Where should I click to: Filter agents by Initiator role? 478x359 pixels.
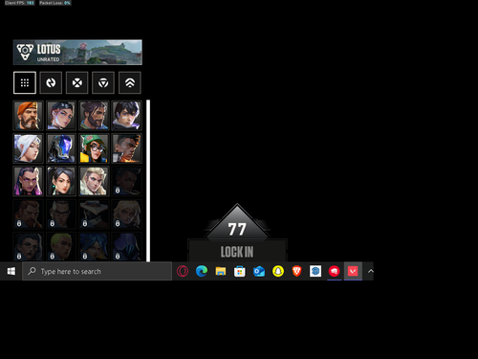pos(51,82)
